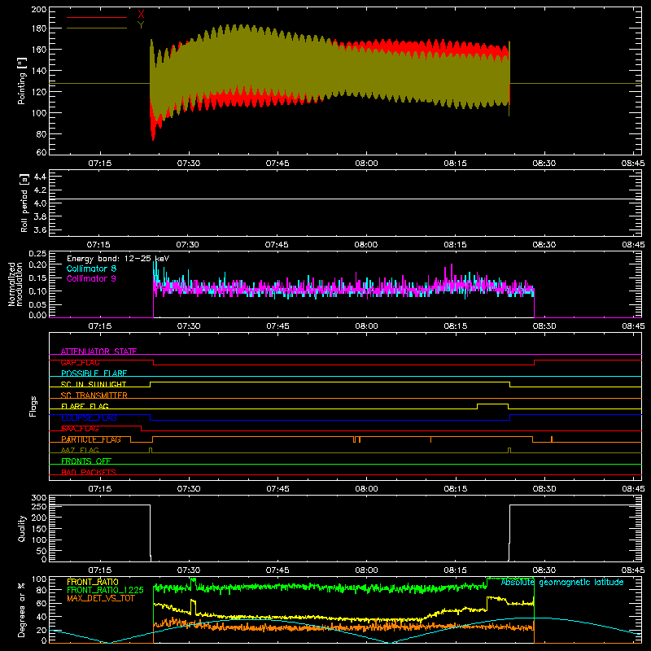Select the ATTENUATOR_STATE flag label

pyautogui.click(x=98, y=352)
